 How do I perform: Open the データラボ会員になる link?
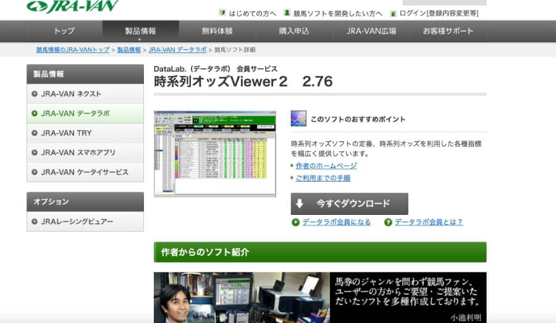point(336,222)
